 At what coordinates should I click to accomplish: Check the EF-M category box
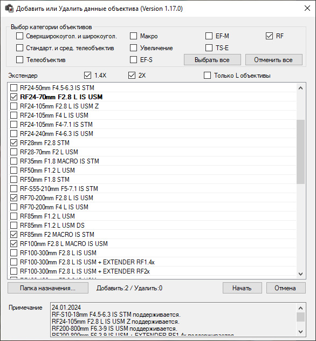pyautogui.click(x=209, y=36)
